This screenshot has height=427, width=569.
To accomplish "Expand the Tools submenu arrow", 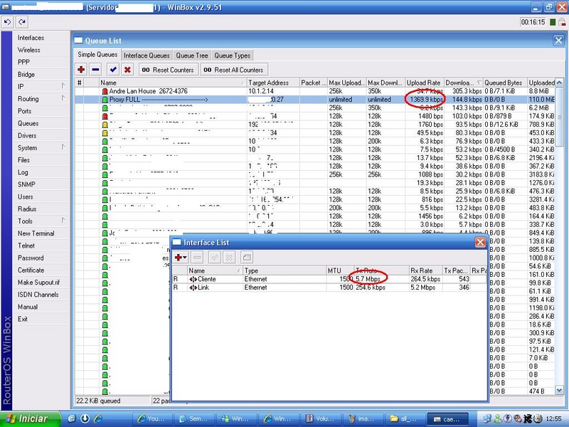I will coord(63,221).
